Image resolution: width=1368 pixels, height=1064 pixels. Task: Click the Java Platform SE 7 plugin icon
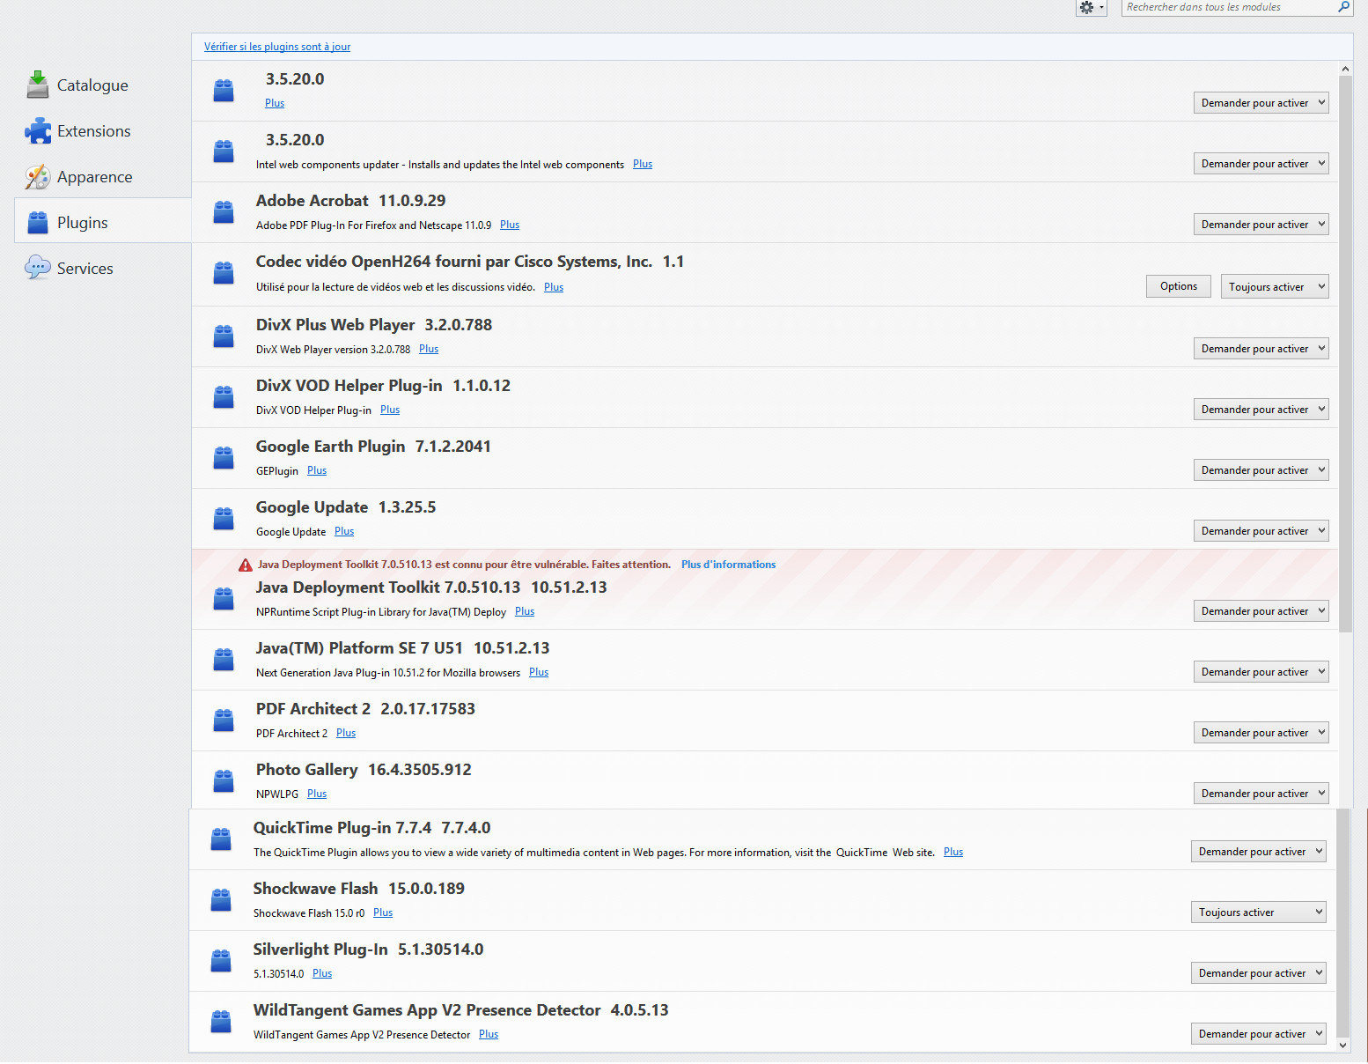pyautogui.click(x=224, y=660)
